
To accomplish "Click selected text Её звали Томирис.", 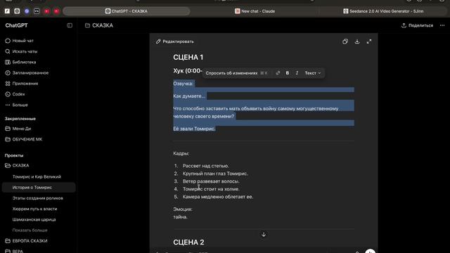I will (x=194, y=129).
